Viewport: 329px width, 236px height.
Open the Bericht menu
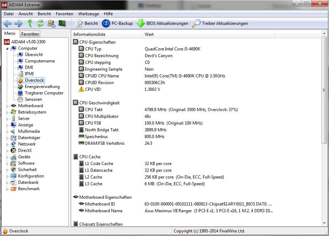point(44,14)
